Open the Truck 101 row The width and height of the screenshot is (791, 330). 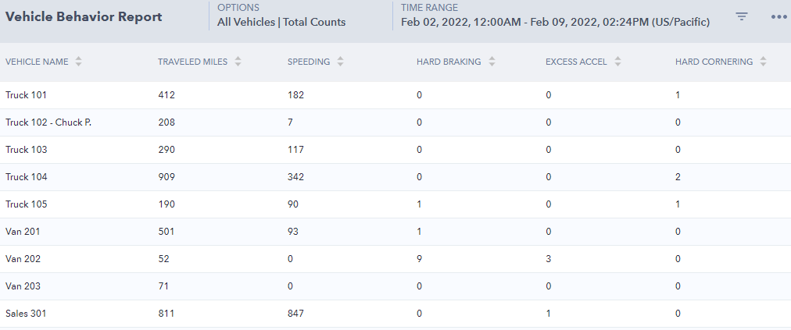[395, 95]
